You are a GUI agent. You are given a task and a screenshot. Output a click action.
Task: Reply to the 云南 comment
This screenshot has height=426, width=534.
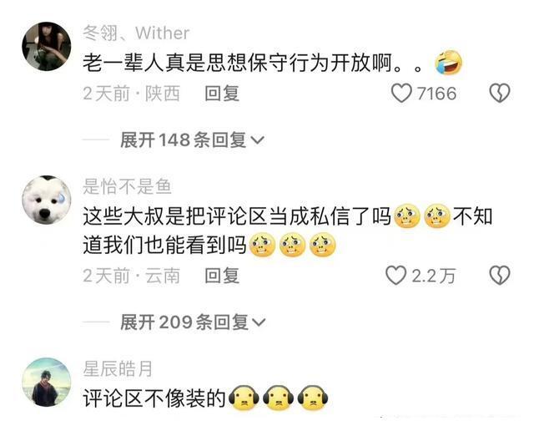pyautogui.click(x=222, y=276)
